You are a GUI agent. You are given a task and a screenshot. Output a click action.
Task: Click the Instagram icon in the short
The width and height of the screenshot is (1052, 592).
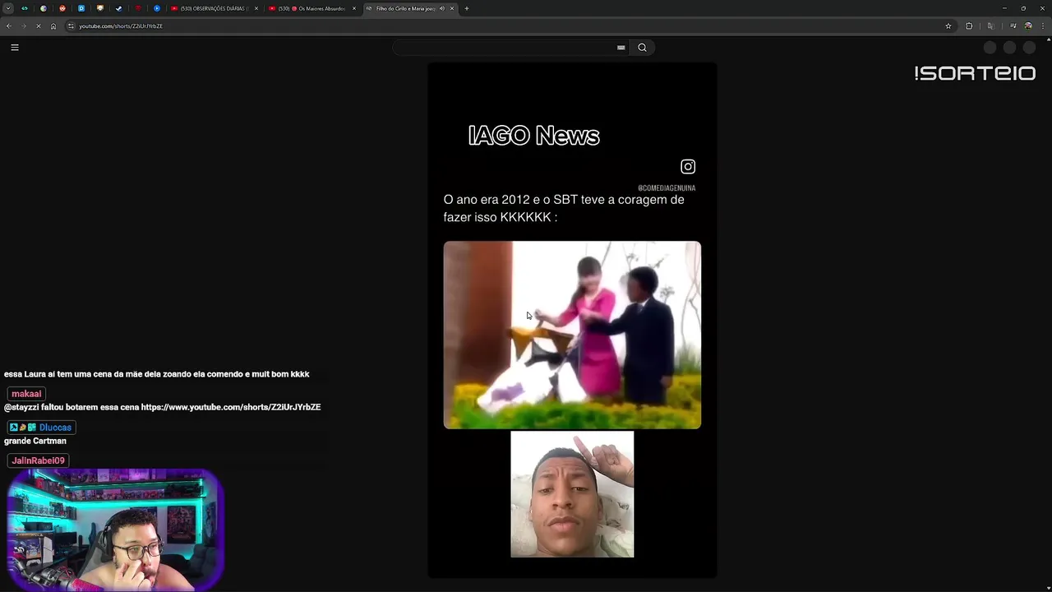688,167
